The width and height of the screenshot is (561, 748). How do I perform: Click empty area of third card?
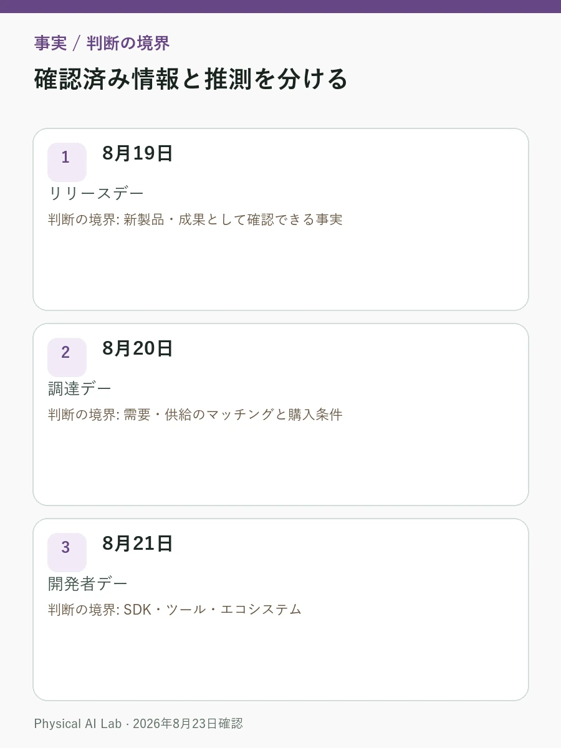(x=280, y=658)
